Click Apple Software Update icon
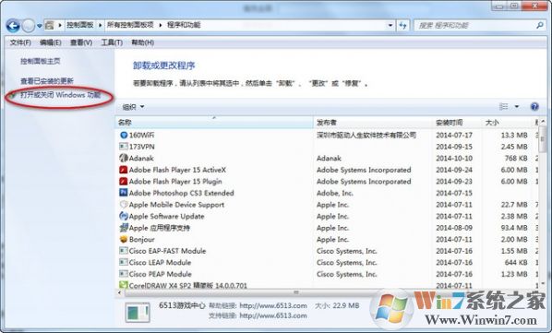 coord(124,216)
